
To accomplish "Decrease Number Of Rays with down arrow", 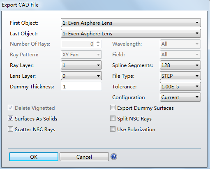I will pyautogui.click(x=98, y=46).
